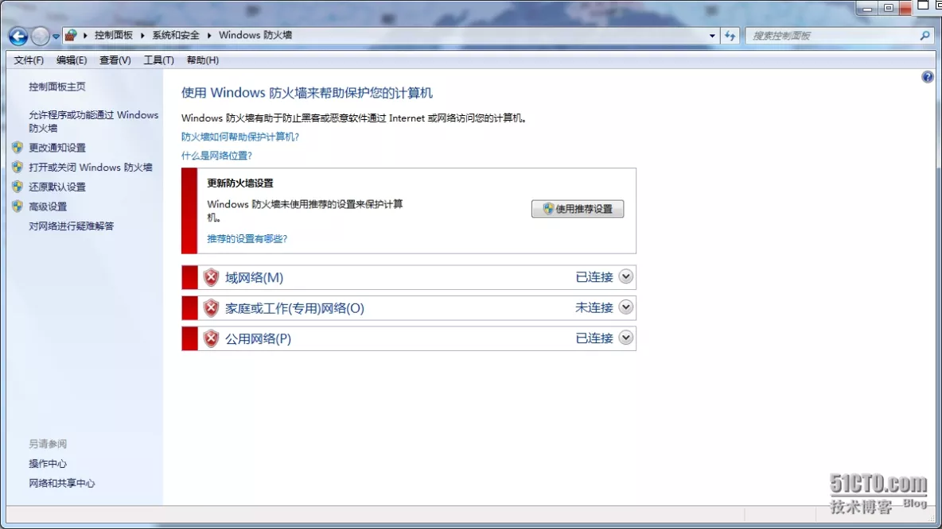Click the 使用推荐设置 button

[578, 209]
